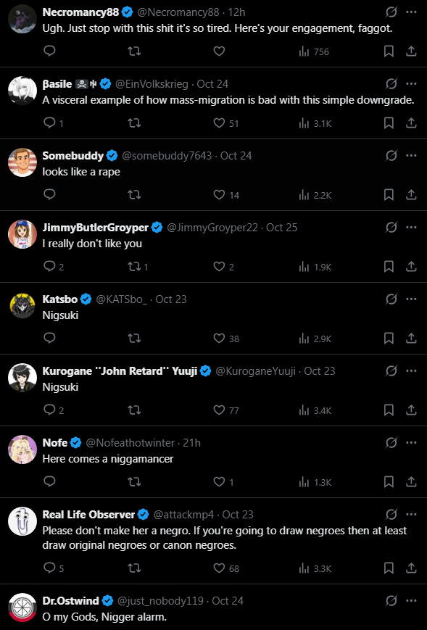Open the more menu for @KATSbo_'s post
Screen dimensions: 427x630
click(x=411, y=299)
